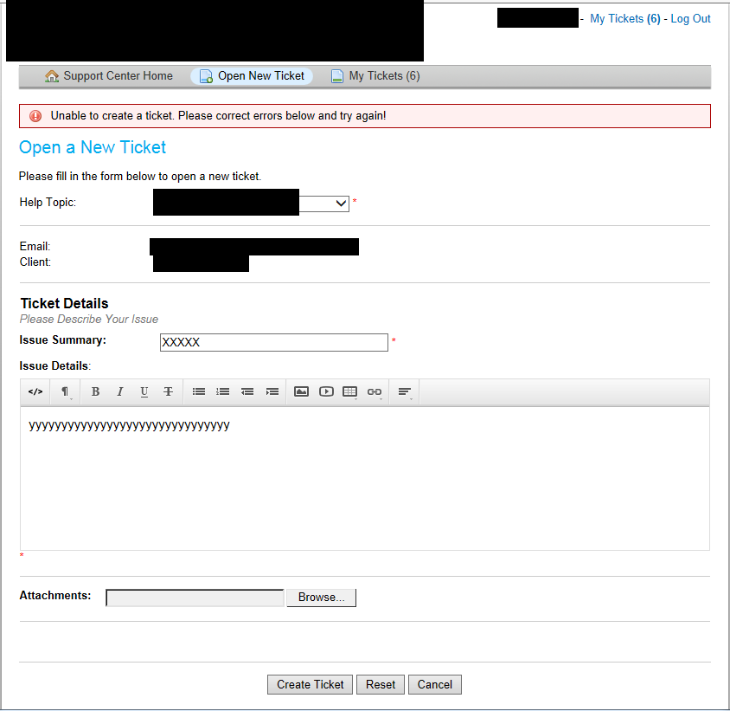The image size is (730, 711).
Task: Decrease indent (outdent) in editor
Action: click(x=247, y=391)
